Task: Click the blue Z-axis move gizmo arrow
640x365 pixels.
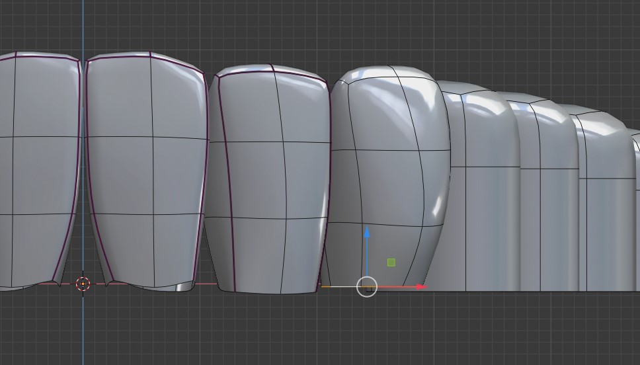Action: point(366,232)
